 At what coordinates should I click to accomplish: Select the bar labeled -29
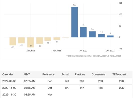point(40,41)
